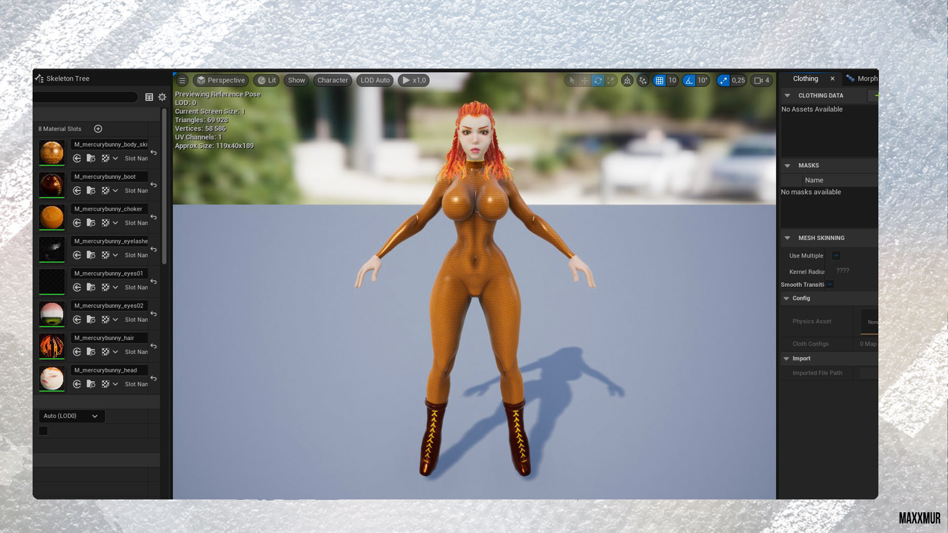The height and width of the screenshot is (533, 948).
Task: Click the surface snapping icon
Action: (x=643, y=80)
